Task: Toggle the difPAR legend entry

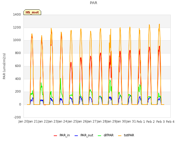Action: [106, 135]
